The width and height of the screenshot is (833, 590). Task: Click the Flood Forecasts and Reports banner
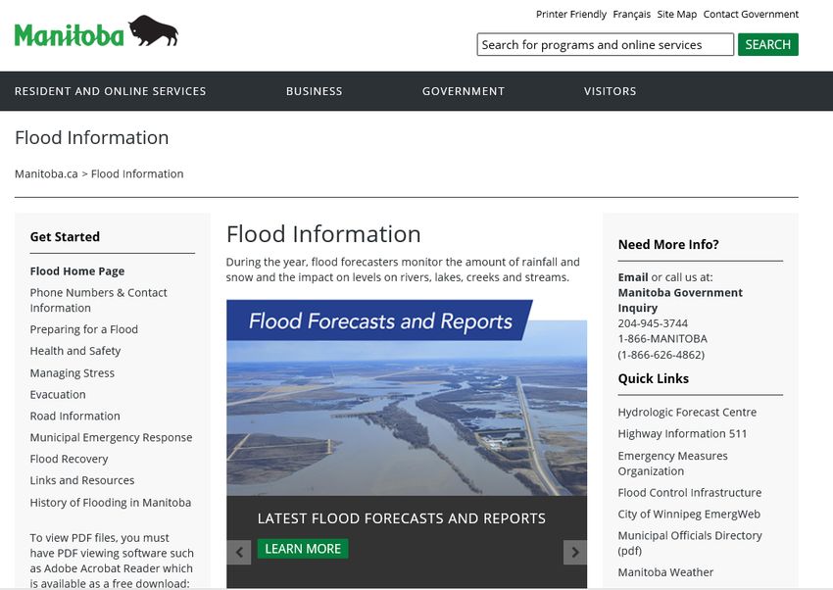pyautogui.click(x=379, y=320)
